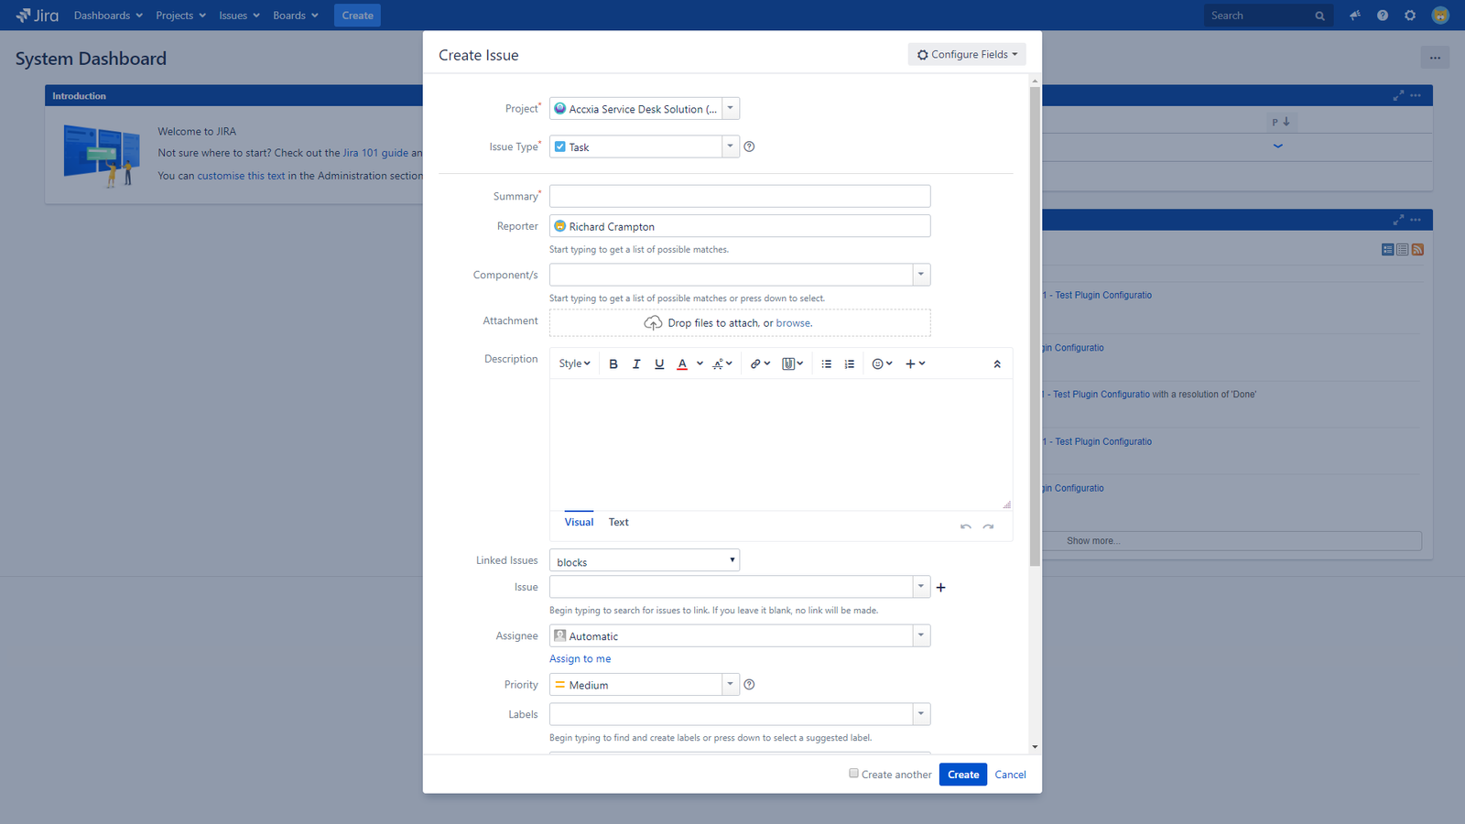The image size is (1465, 824).
Task: Expand the Issue link picker arrow
Action: (921, 587)
